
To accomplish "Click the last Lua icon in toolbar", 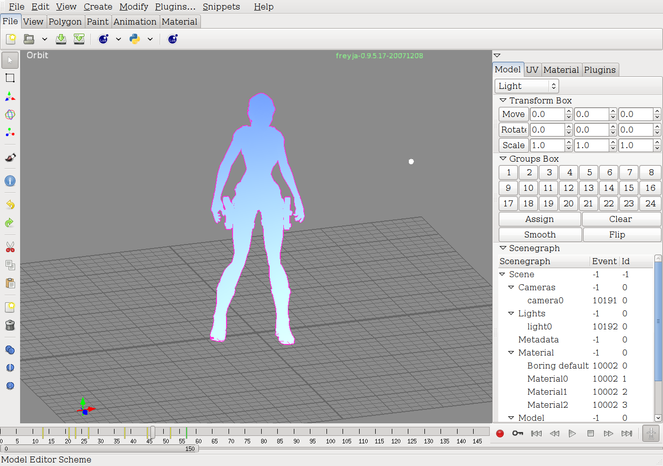I will click(x=172, y=39).
